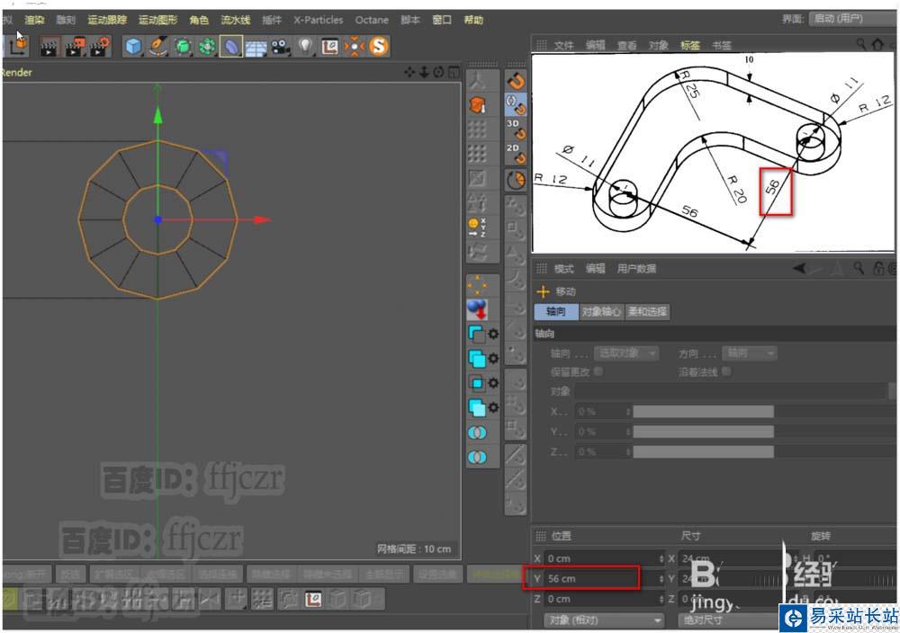Screen dimensions: 900x633
Task: Click the cube primitive icon in toolbar
Action: (133, 47)
